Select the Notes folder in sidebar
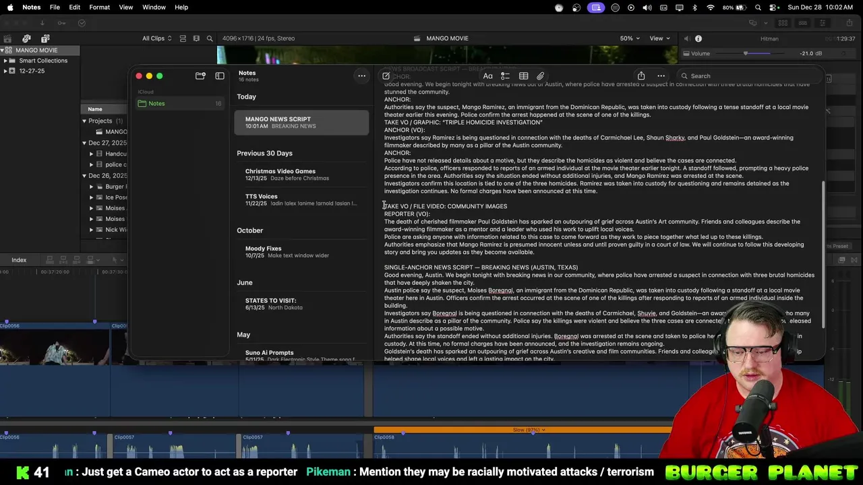 point(179,104)
